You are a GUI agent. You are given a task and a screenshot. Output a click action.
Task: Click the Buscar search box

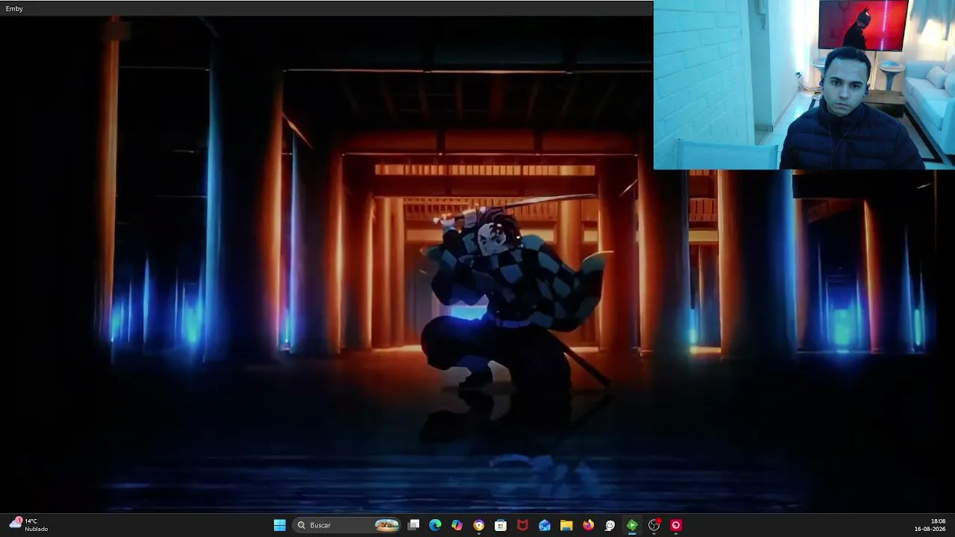pyautogui.click(x=348, y=525)
